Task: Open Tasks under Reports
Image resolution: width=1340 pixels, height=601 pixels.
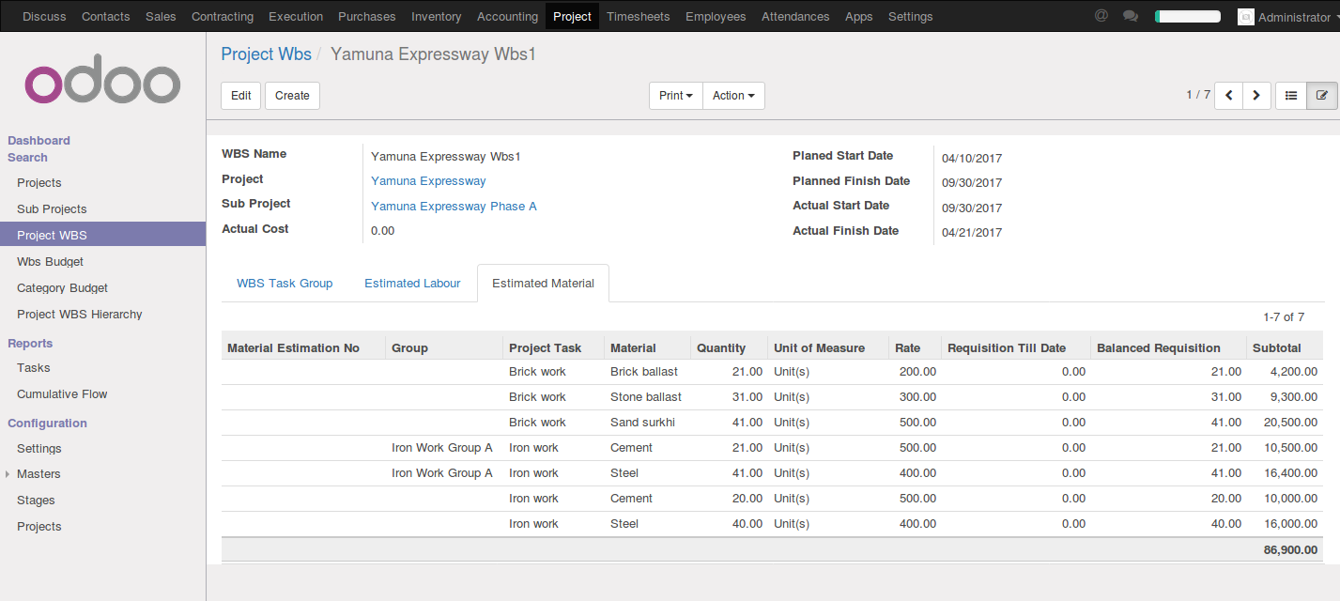Action: click(34, 368)
